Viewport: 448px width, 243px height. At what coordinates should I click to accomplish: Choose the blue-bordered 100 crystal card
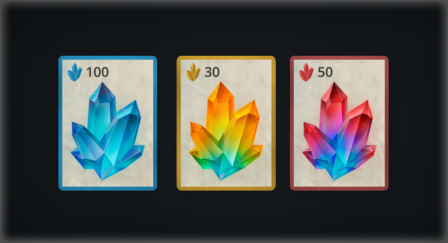108,123
